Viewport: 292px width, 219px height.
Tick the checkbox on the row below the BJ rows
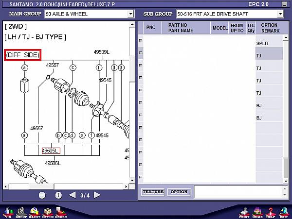pos(141,127)
